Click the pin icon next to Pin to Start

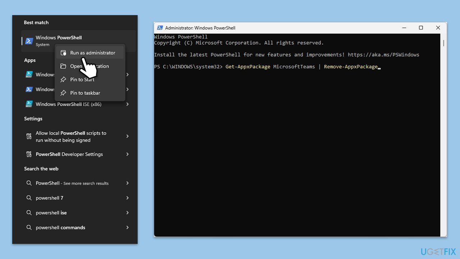tap(63, 79)
